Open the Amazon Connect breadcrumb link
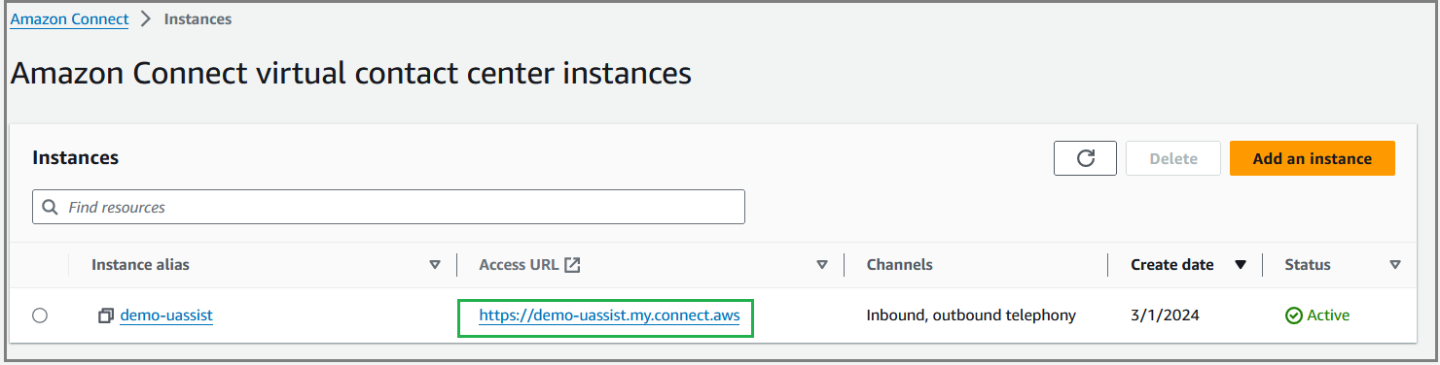 [x=69, y=18]
